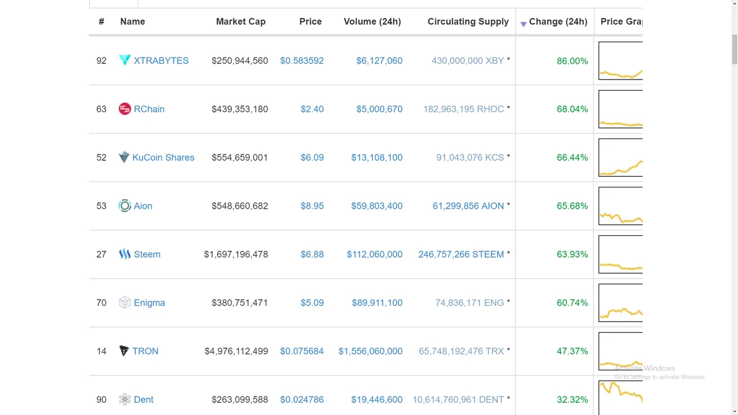Sort by Volume (24h) column header

click(372, 21)
